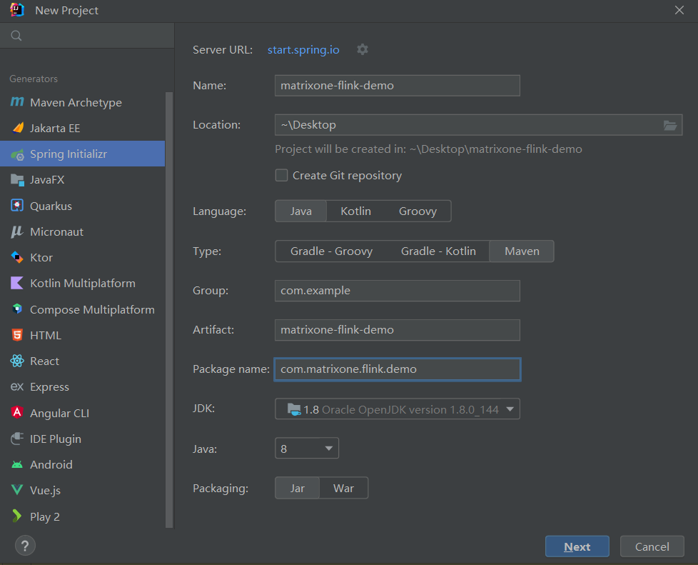This screenshot has height=565, width=698.
Task: Choose the Ktor generator icon
Action: (x=17, y=257)
